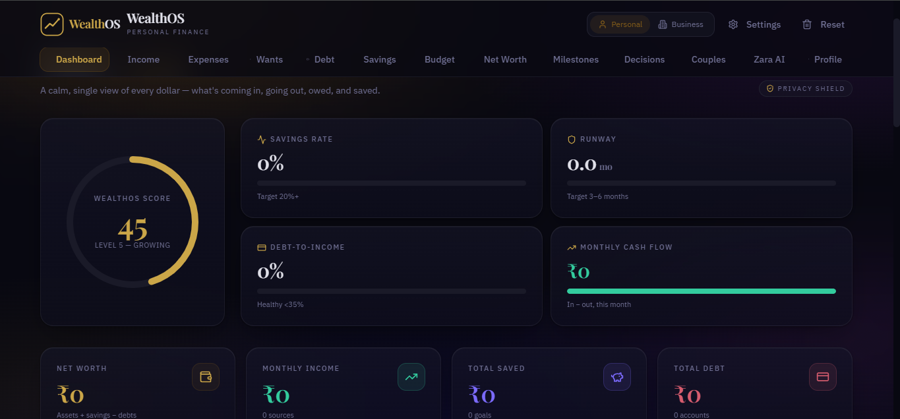900x419 pixels.
Task: Click the wallet icon on Net Worth card
Action: point(206,377)
